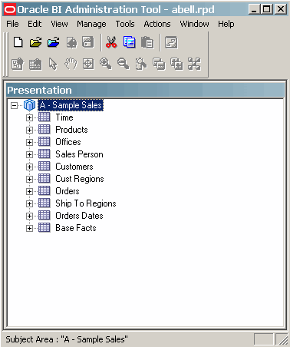Expand the Cust Regions presentation table
The width and height of the screenshot is (290, 347).
(x=29, y=179)
